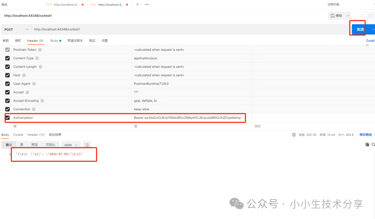Viewport: 375px width, 219px height.
Task: Open the Params (参数) tab
Action: 6,41
